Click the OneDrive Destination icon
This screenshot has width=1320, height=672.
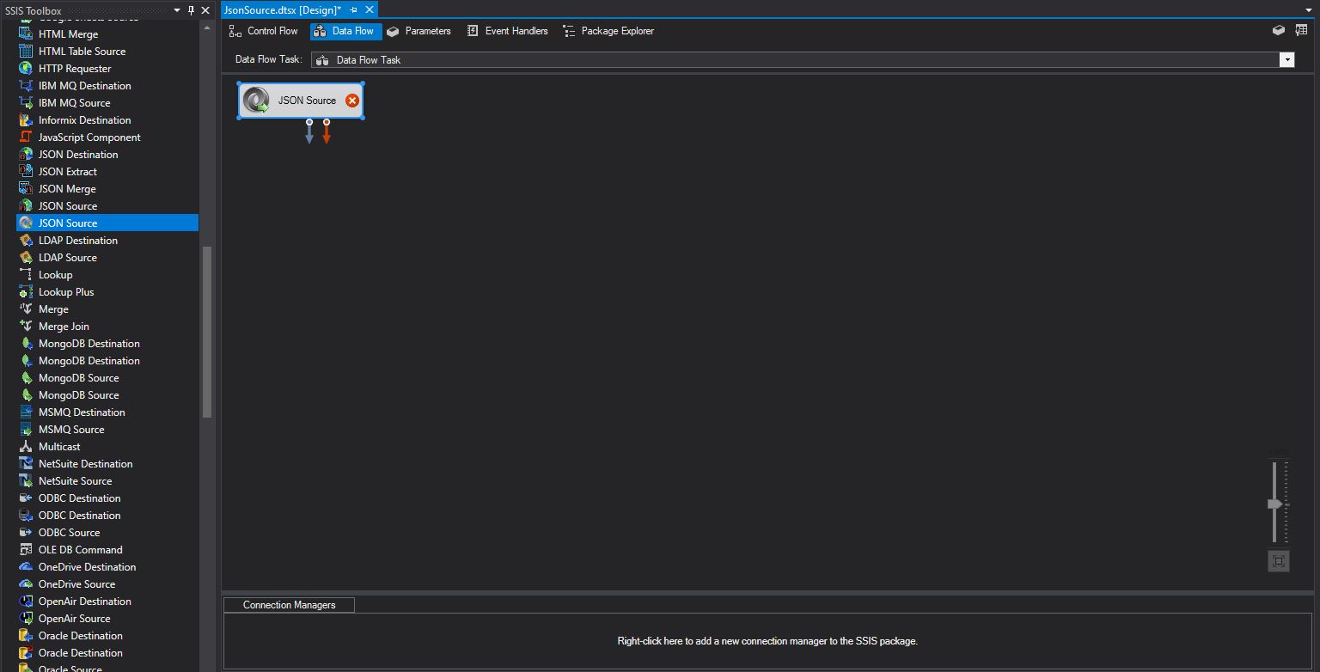26,567
